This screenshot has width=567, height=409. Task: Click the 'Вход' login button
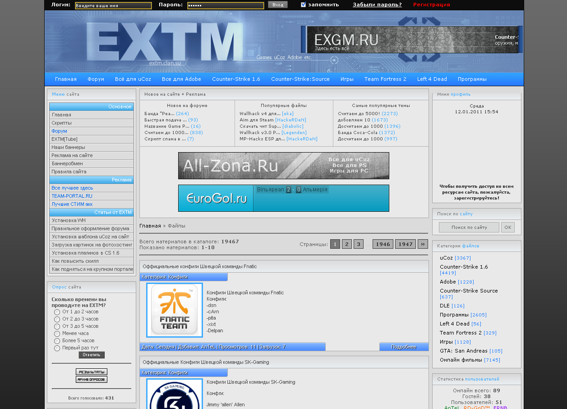point(278,5)
